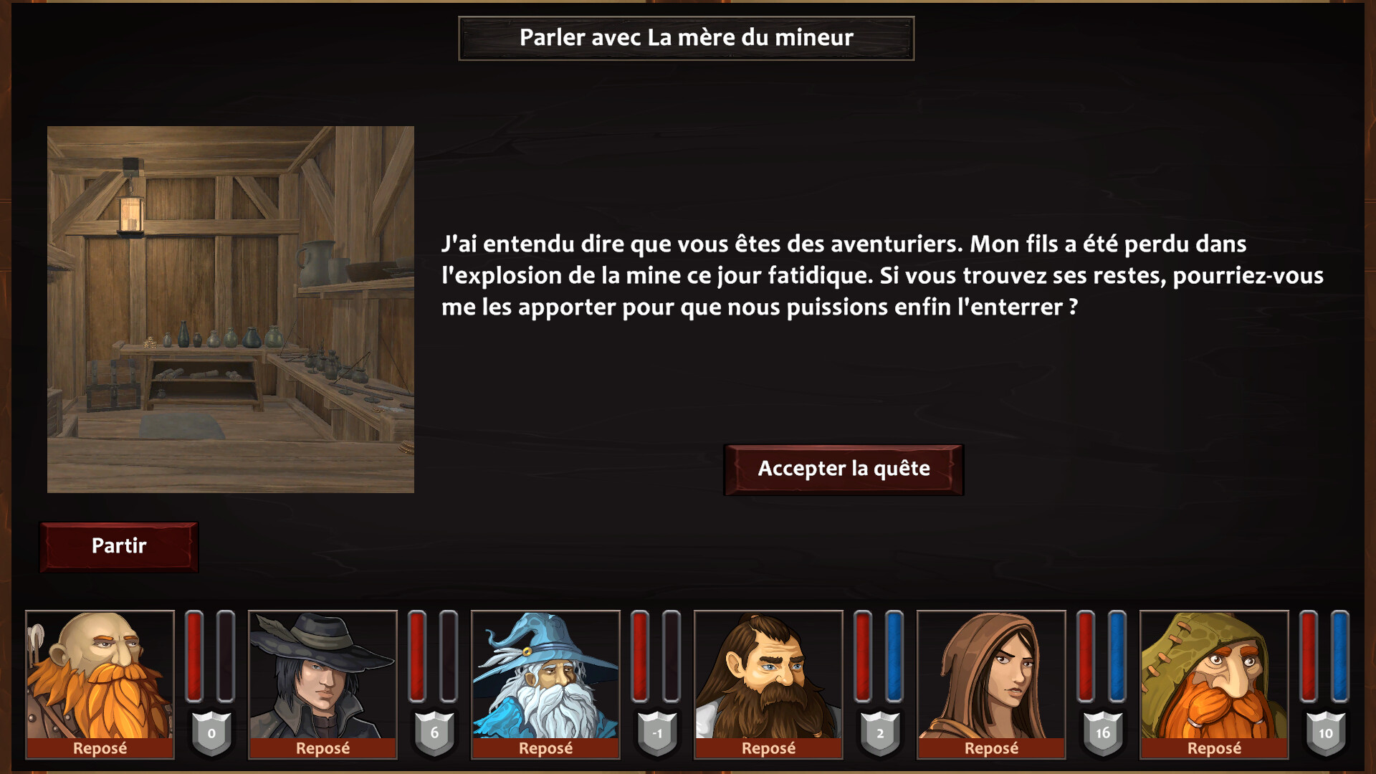Click the wizard's red health bar
Screen dimensions: 1376x774
(640, 656)
